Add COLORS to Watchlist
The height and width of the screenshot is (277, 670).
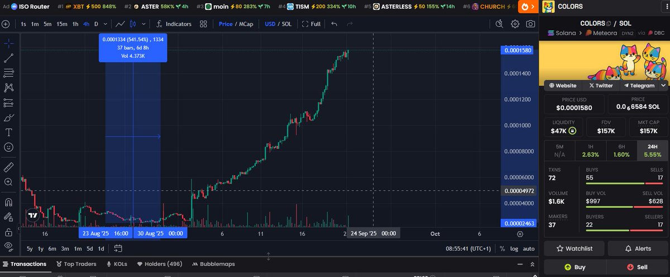tap(575, 249)
